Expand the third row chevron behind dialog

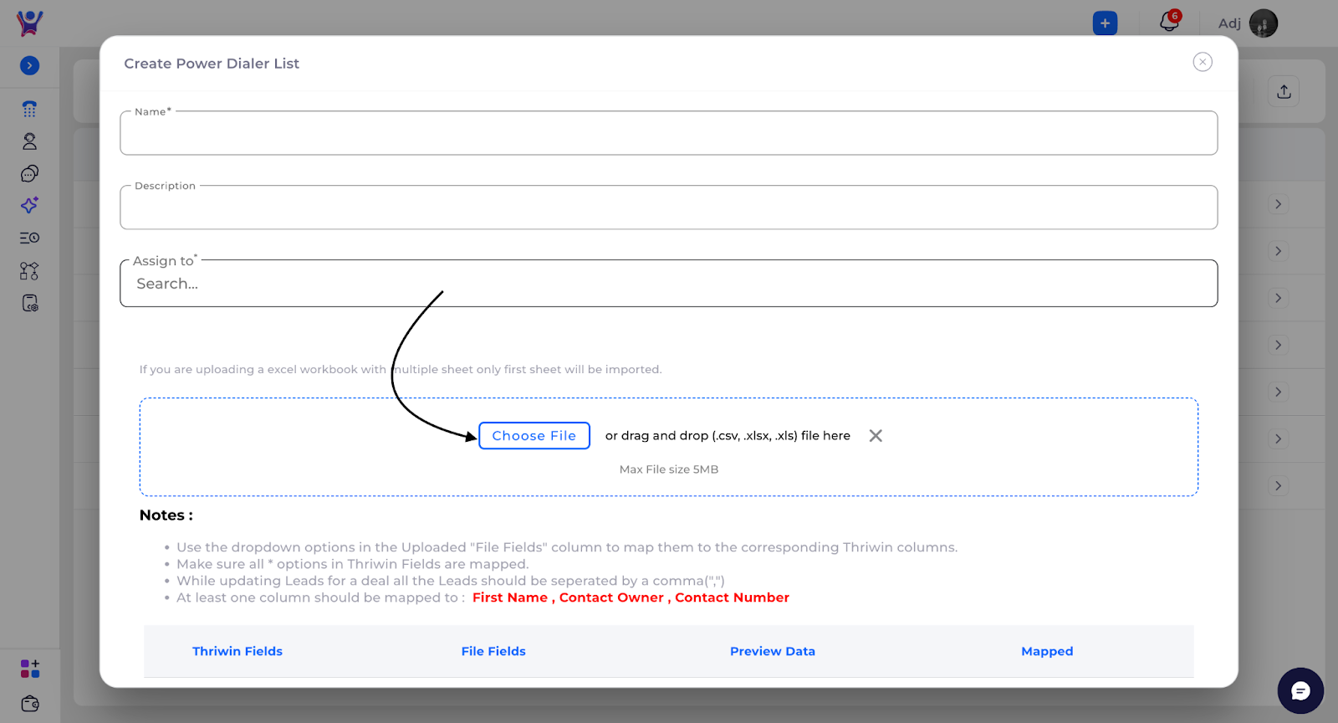click(x=1278, y=298)
